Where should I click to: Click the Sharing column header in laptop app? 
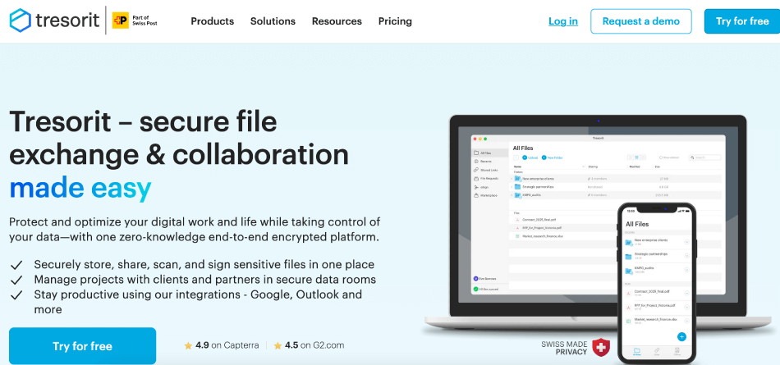click(593, 167)
